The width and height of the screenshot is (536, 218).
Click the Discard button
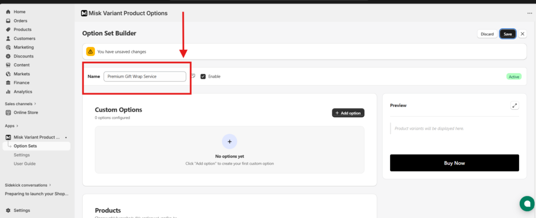click(x=487, y=34)
